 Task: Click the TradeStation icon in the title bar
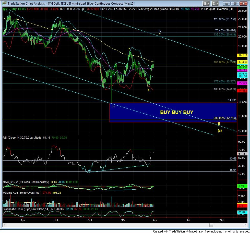click(x=4, y=4)
